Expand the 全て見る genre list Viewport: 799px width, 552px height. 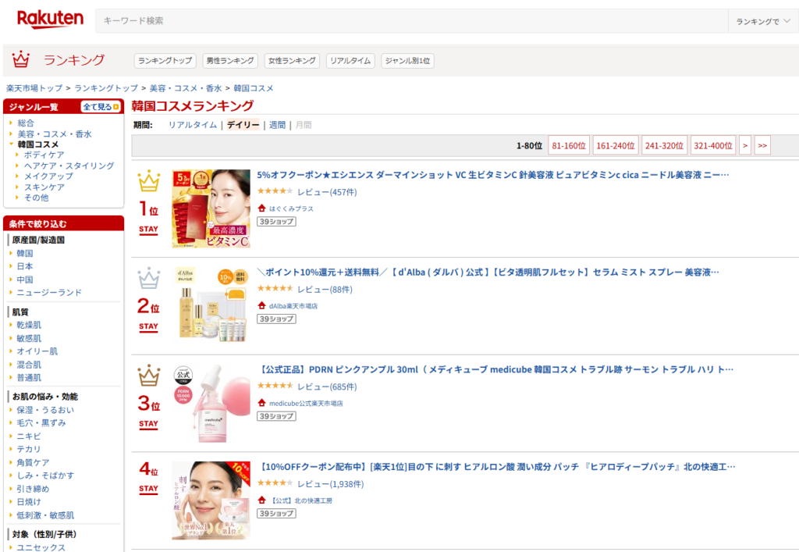(101, 107)
